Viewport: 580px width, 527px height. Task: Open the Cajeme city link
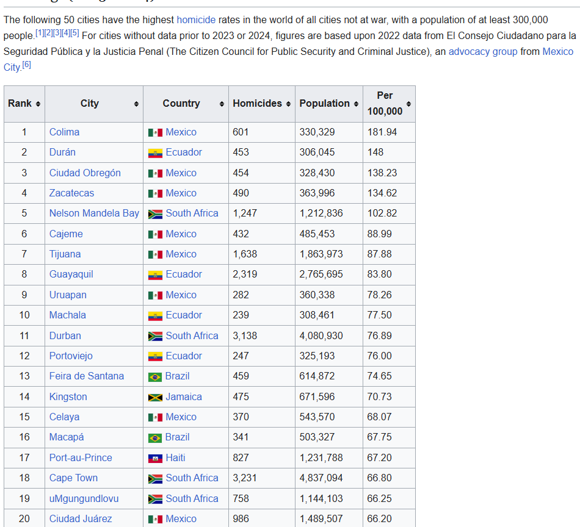coord(66,234)
